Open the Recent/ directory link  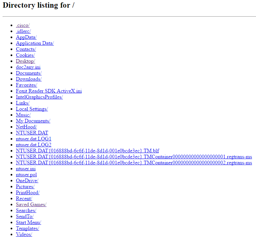click(x=24, y=199)
